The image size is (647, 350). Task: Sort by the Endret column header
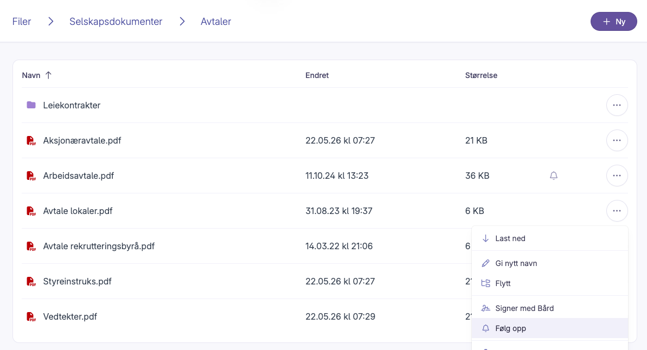(317, 75)
